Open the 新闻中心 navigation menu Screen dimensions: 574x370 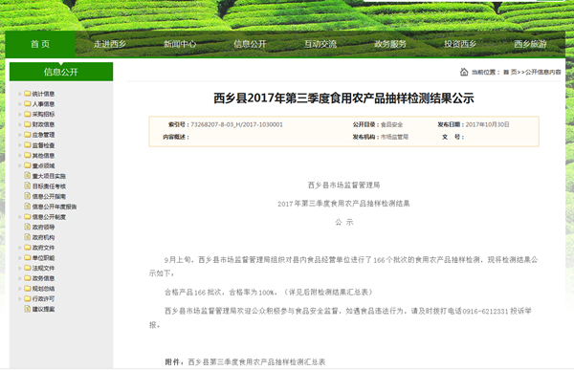(180, 44)
